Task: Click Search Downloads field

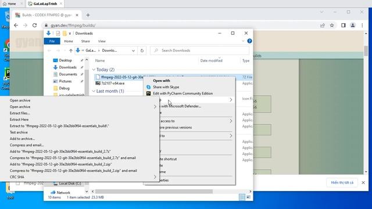Action: (200, 51)
